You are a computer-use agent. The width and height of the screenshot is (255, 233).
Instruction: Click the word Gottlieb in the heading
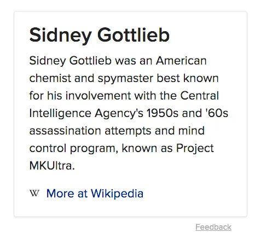(x=134, y=35)
